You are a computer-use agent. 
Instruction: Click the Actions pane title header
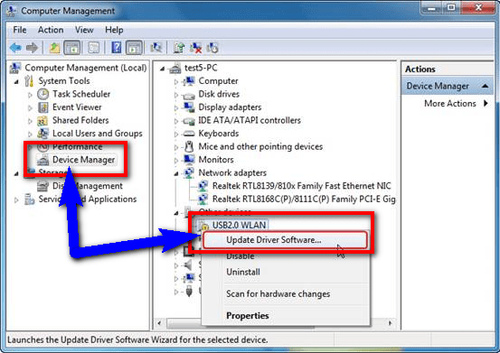[x=447, y=70]
